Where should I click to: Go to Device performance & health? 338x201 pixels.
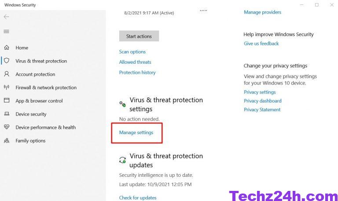pos(45,127)
